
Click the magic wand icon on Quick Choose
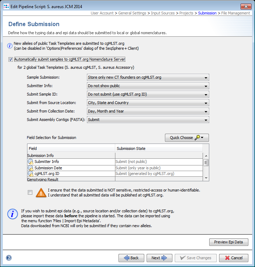197,138
